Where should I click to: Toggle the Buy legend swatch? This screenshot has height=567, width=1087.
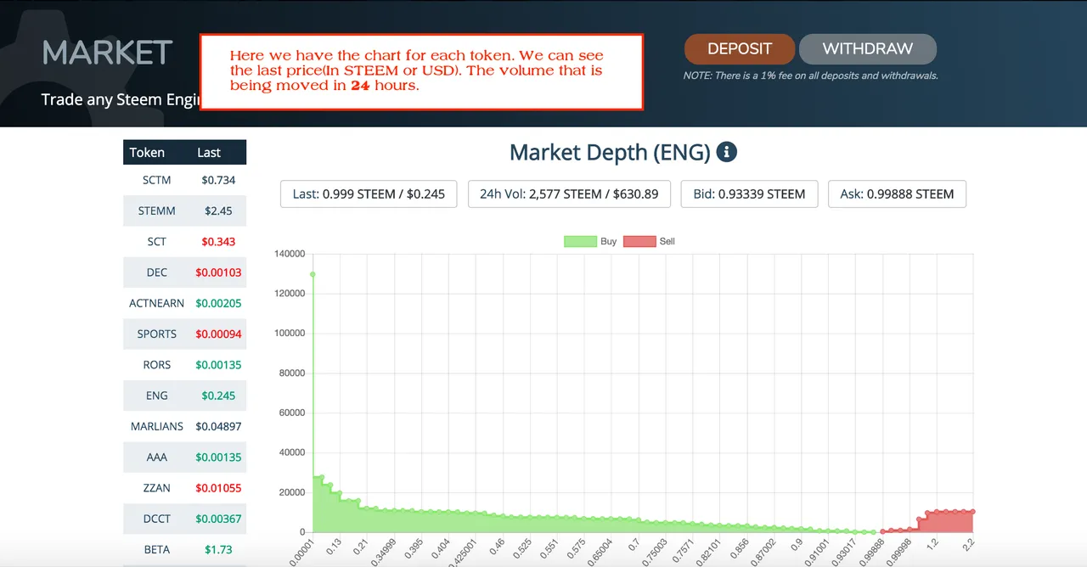[x=580, y=242]
